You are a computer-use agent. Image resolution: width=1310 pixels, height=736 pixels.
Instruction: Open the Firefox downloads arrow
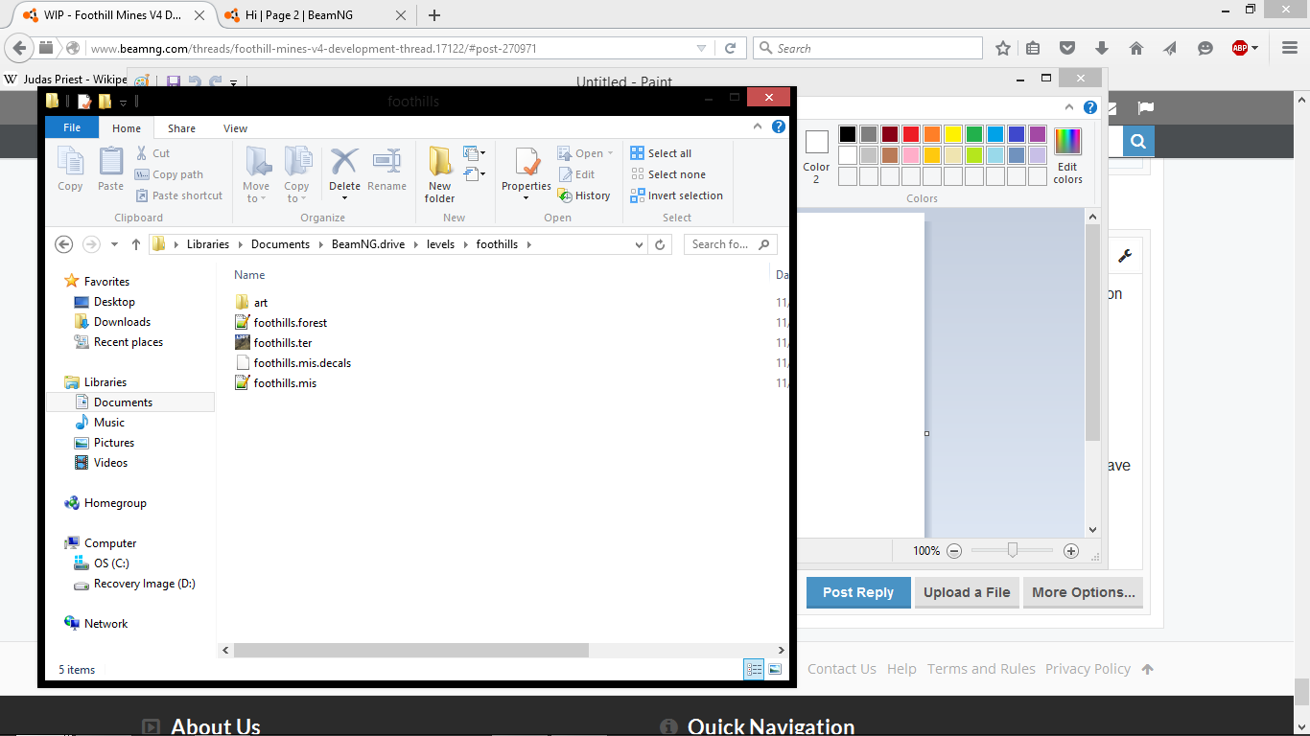pos(1101,48)
